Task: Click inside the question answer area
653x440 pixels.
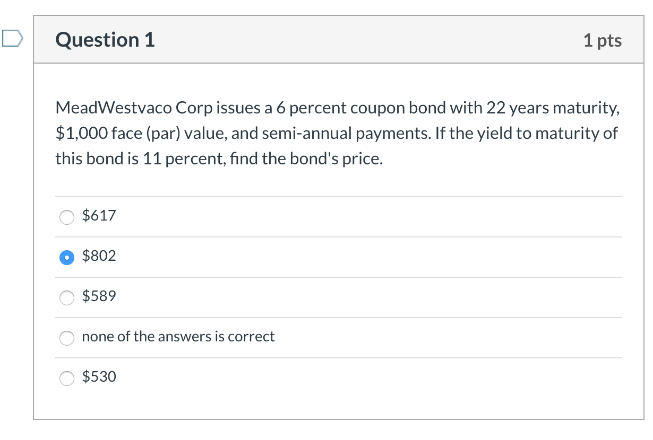Action: coord(339,239)
